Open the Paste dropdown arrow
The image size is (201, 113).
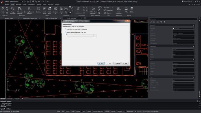(x=3, y=13)
